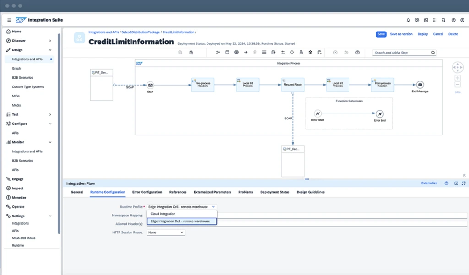Collapse the Design navigation section
Screen dimensions: 469x275
pyautogui.click(x=50, y=50)
